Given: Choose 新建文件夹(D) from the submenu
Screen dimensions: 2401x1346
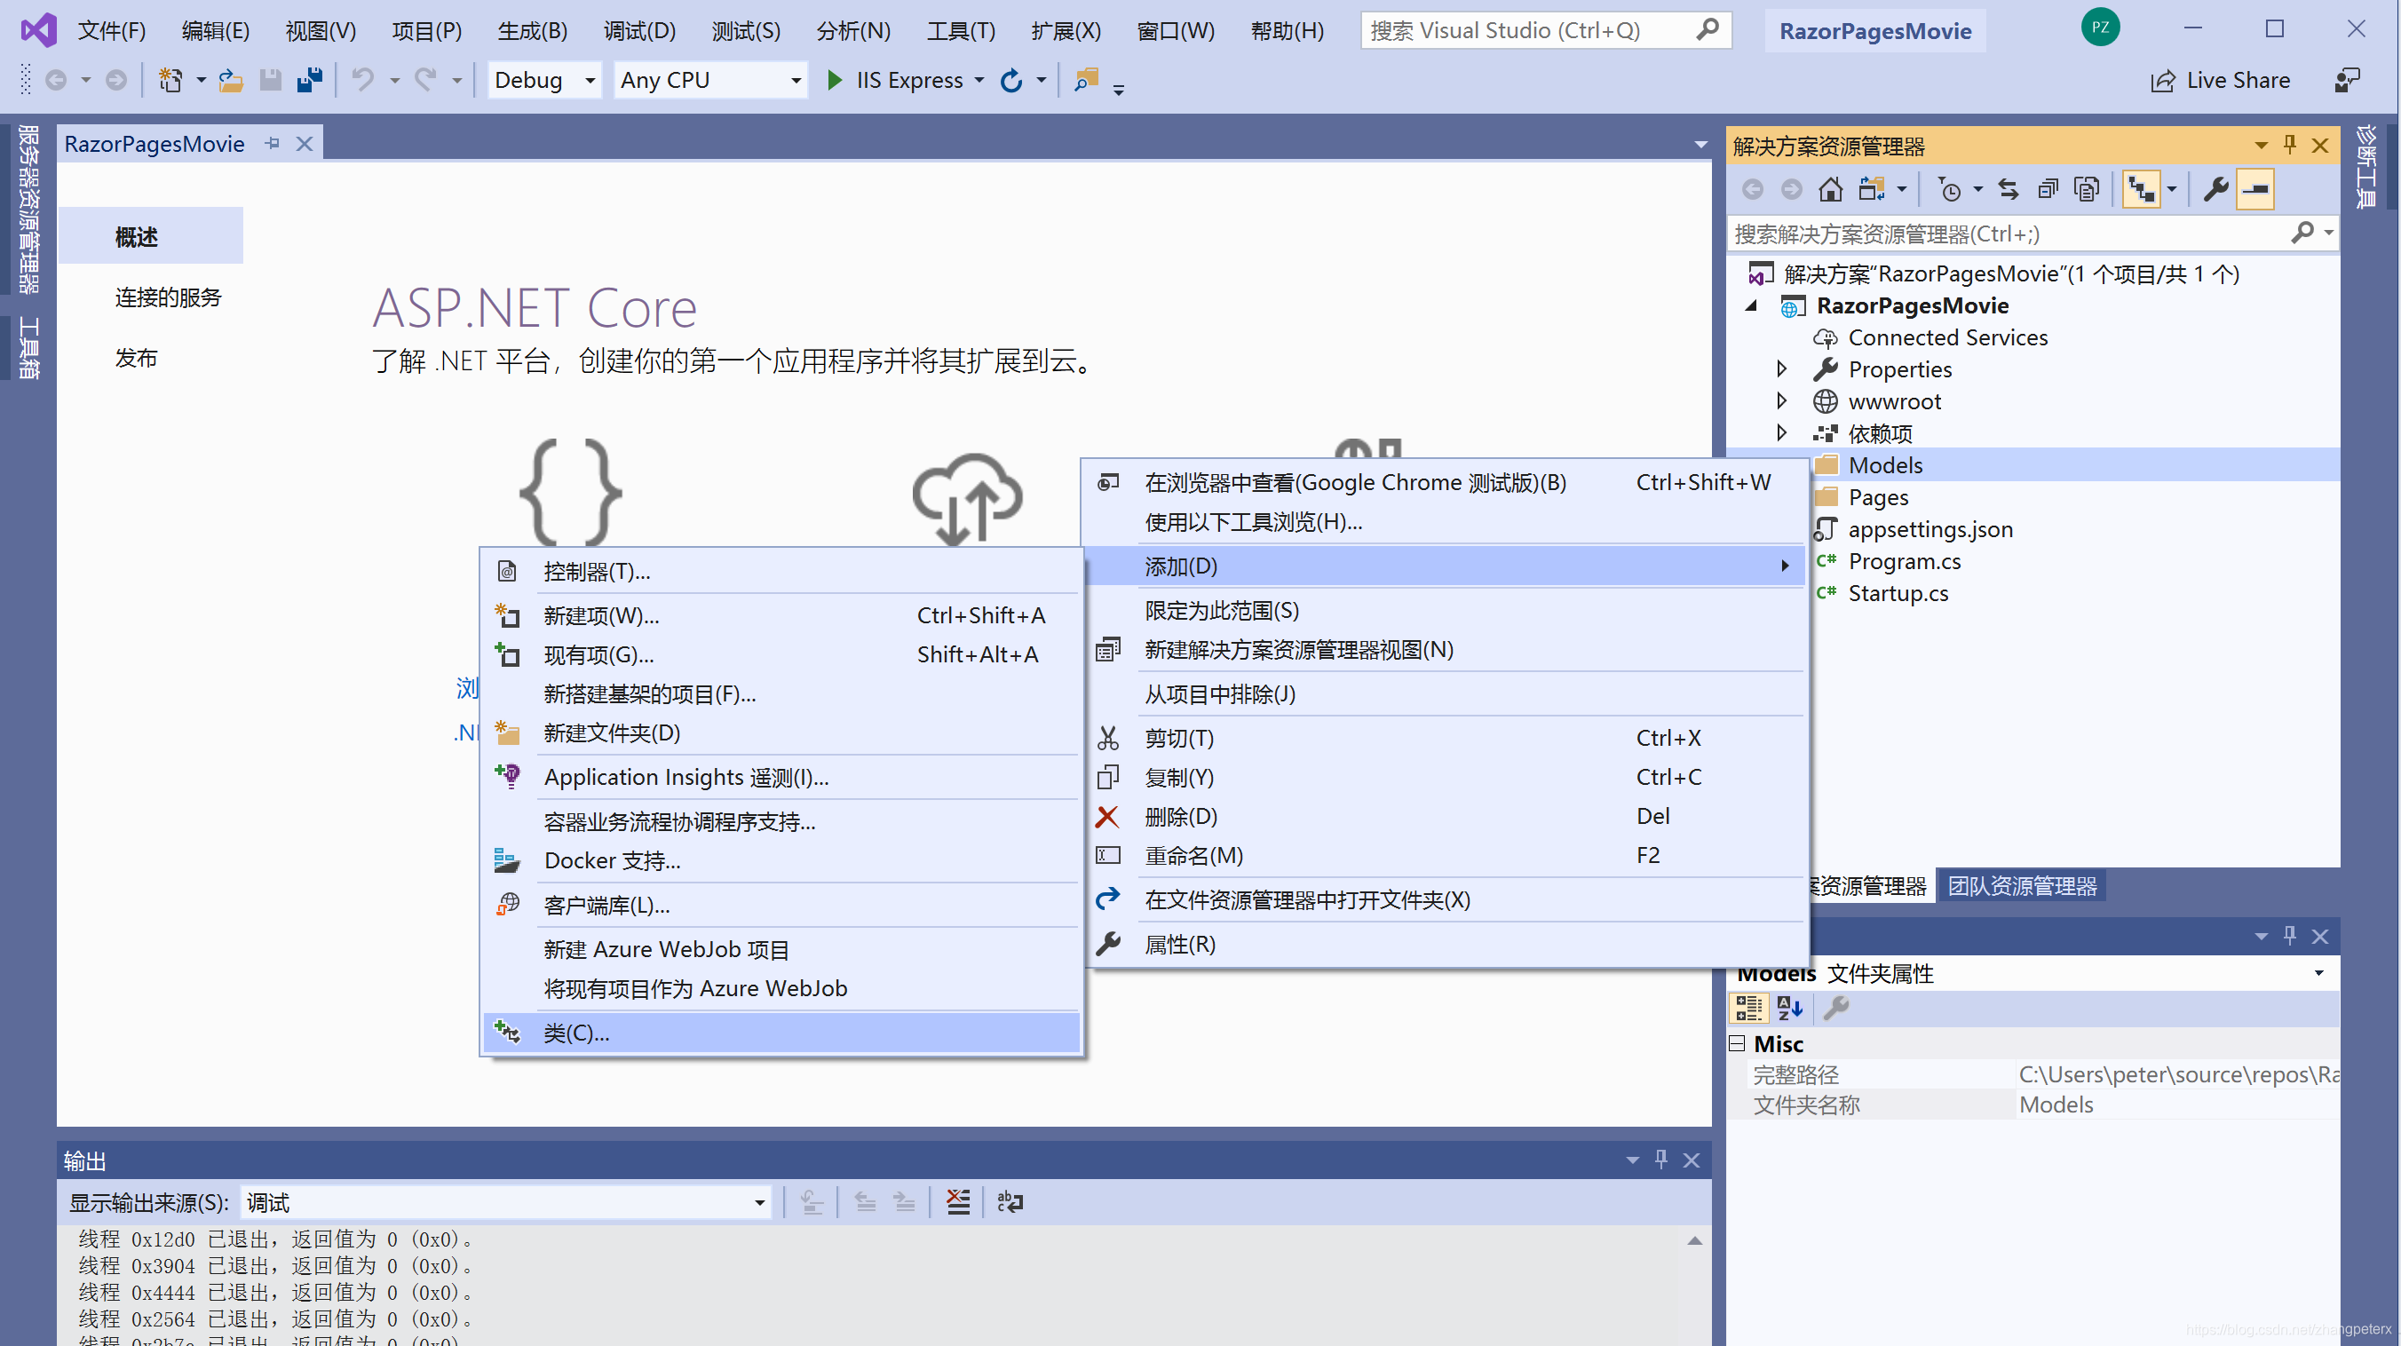Looking at the screenshot, I should (x=612, y=732).
